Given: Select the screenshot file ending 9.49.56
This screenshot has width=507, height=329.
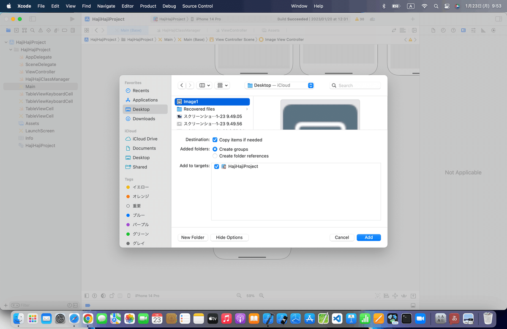Looking at the screenshot, I should (x=212, y=124).
